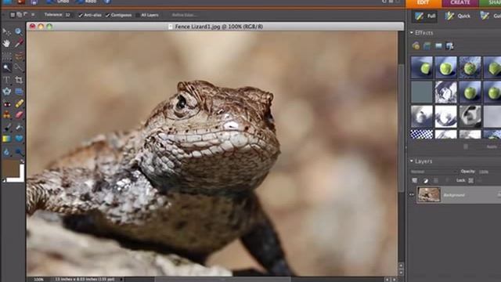501x282 pixels.
Task: Choose Quick edit mode
Action: pos(458,16)
